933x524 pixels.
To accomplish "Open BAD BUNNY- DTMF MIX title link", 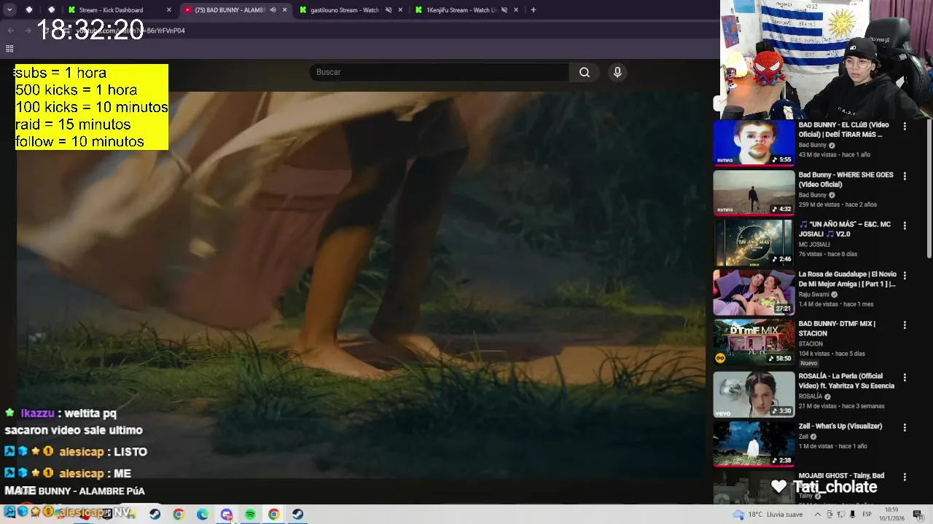I will click(x=837, y=328).
